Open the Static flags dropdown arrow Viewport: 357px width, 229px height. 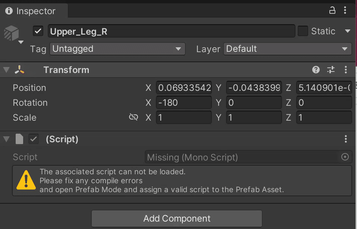pyautogui.click(x=348, y=31)
